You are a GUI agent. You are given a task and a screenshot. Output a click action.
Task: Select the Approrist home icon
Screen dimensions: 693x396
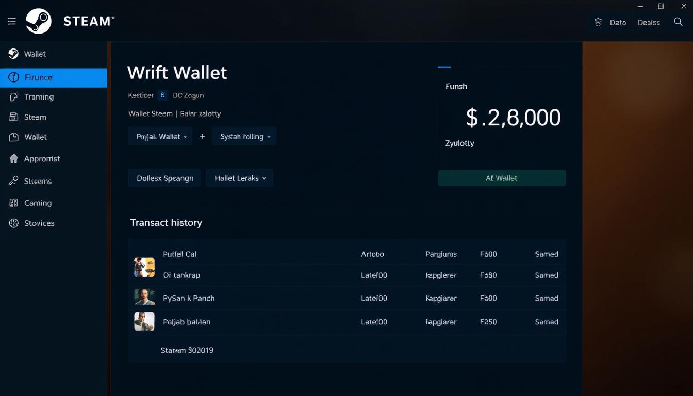[x=41, y=158]
